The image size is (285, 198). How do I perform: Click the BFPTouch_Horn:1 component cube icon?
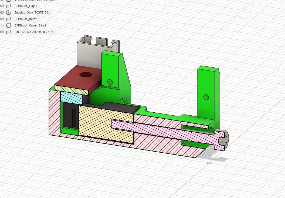[9, 19]
